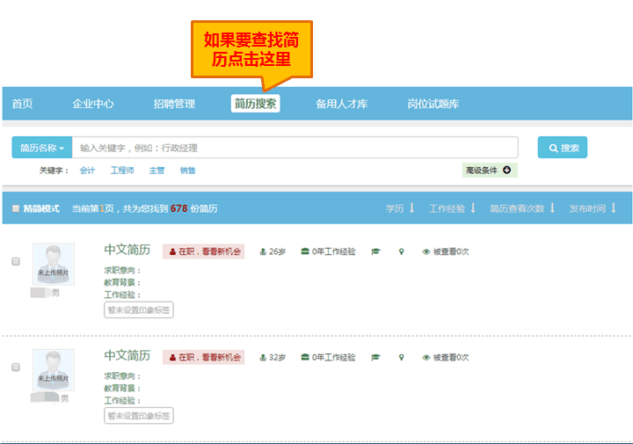Sort results by 学历
The image size is (633, 444).
[400, 208]
